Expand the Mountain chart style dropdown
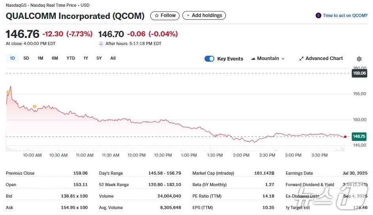Image resolution: width=373 pixels, height=215 pixels. 268,58
